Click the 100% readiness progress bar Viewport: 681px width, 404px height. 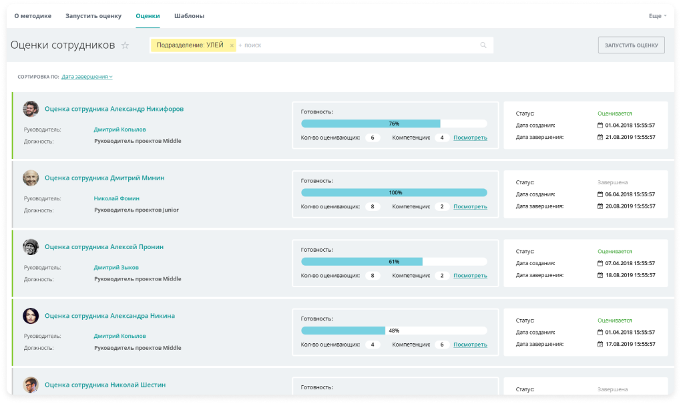point(394,193)
